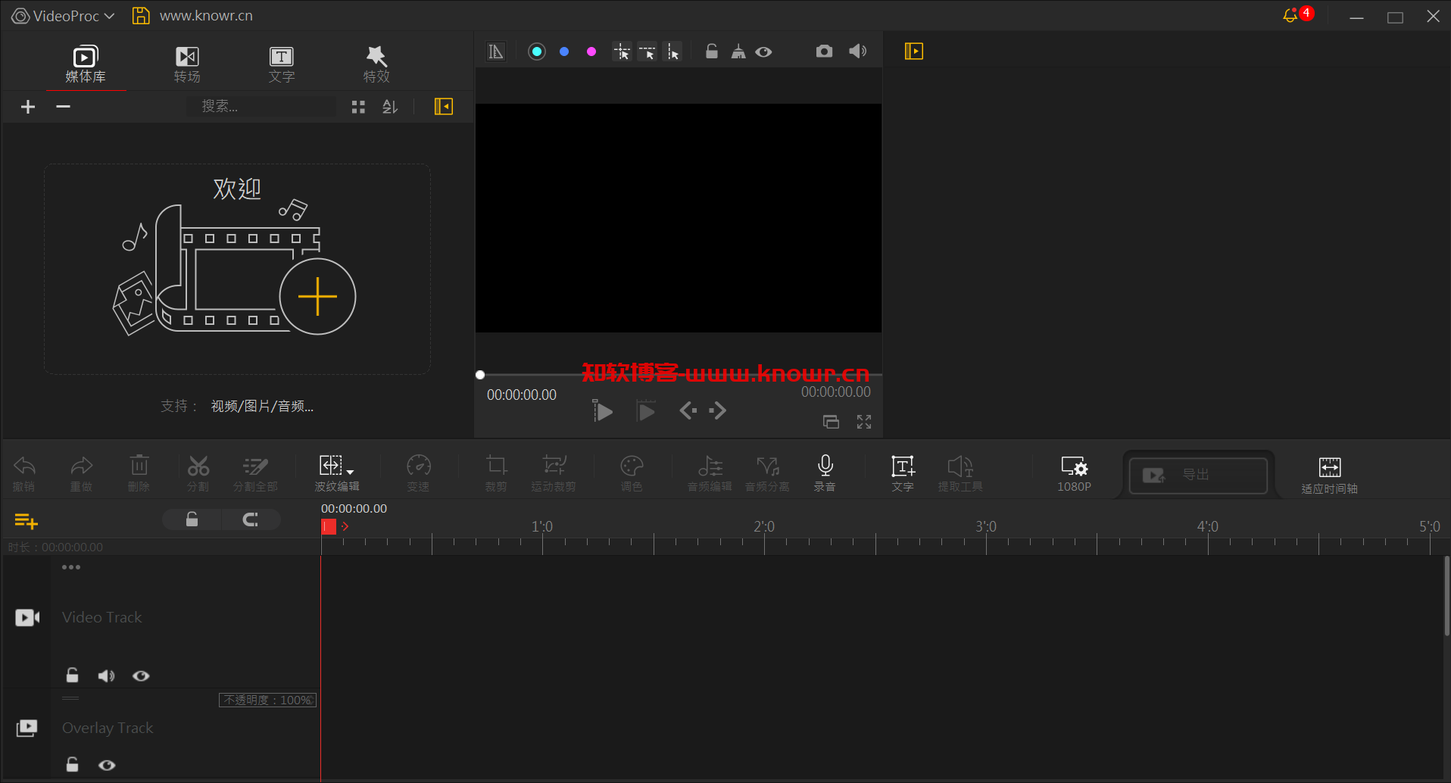1451x783 pixels.
Task: Step to the previous frame
Action: tap(688, 410)
